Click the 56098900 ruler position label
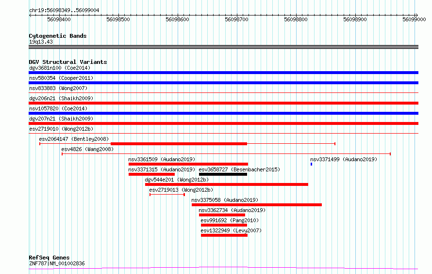Viewport: 432px width, 274px height. (355, 19)
